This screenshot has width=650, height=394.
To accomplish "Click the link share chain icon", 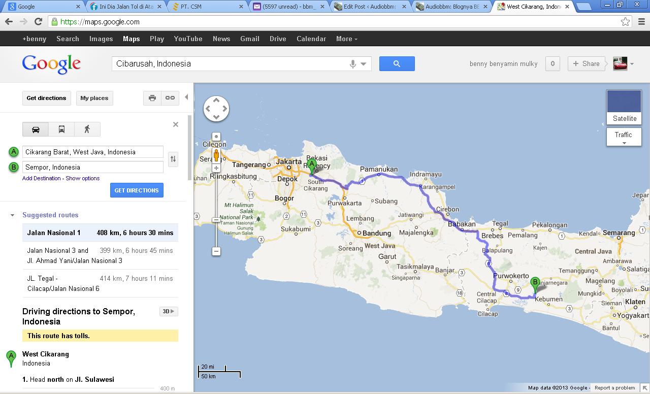I will point(170,98).
